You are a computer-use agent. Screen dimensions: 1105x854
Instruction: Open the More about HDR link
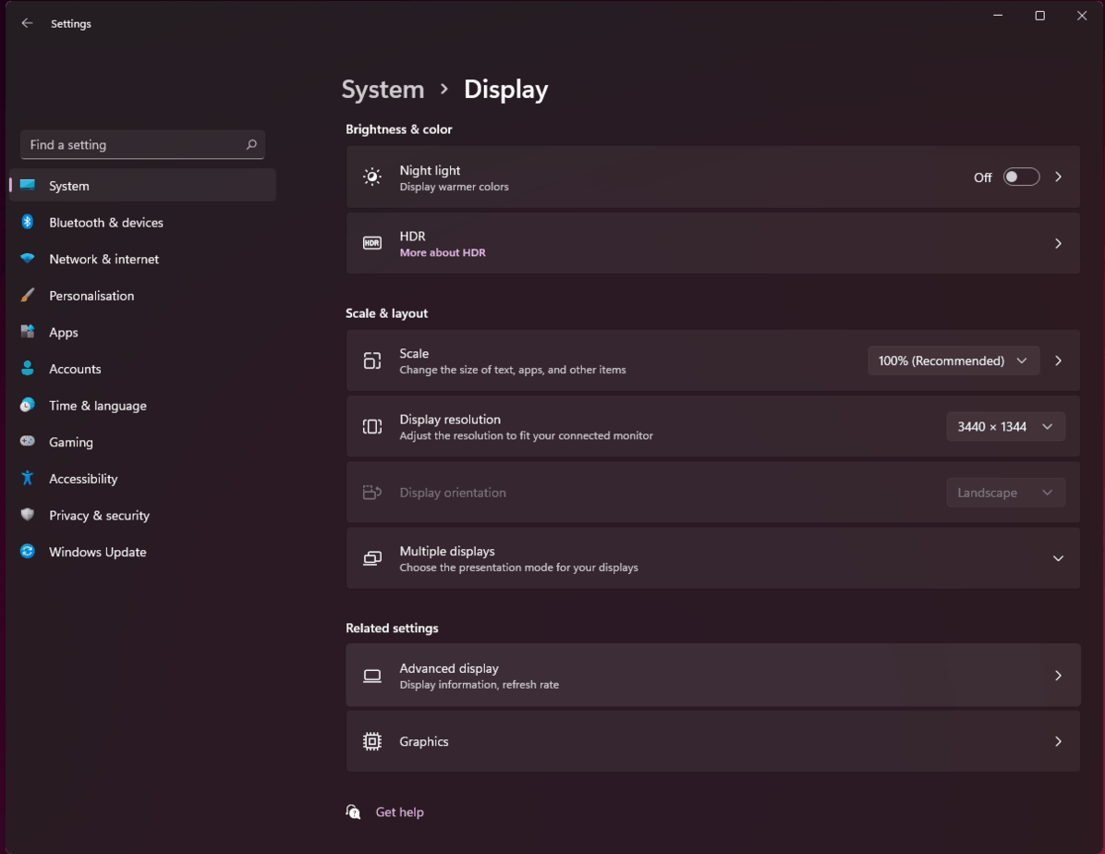click(443, 252)
